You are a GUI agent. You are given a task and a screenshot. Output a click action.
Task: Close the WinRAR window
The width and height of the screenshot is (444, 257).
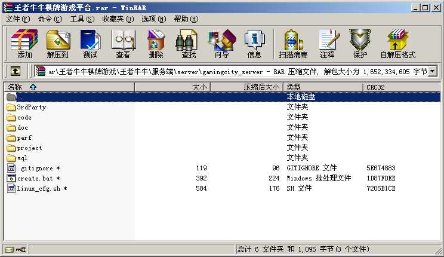(436, 8)
